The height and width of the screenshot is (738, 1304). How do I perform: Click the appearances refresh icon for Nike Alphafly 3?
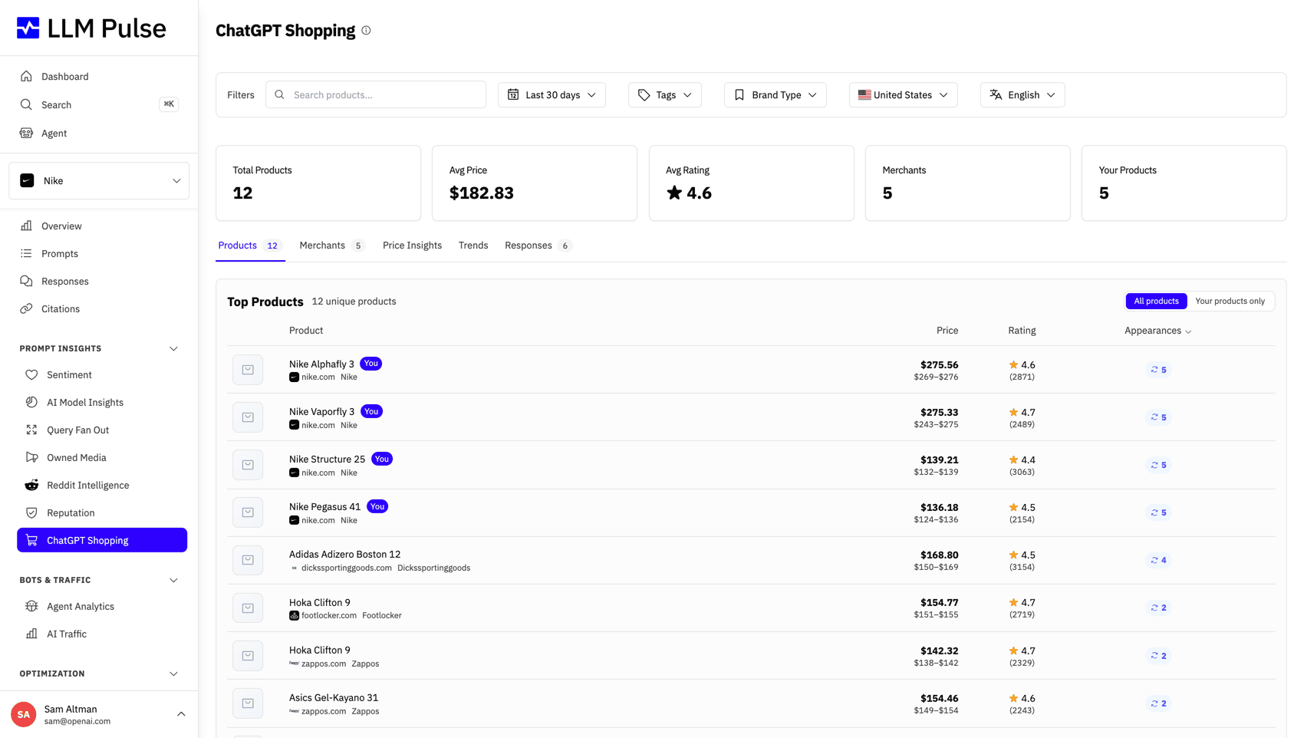[x=1154, y=370]
